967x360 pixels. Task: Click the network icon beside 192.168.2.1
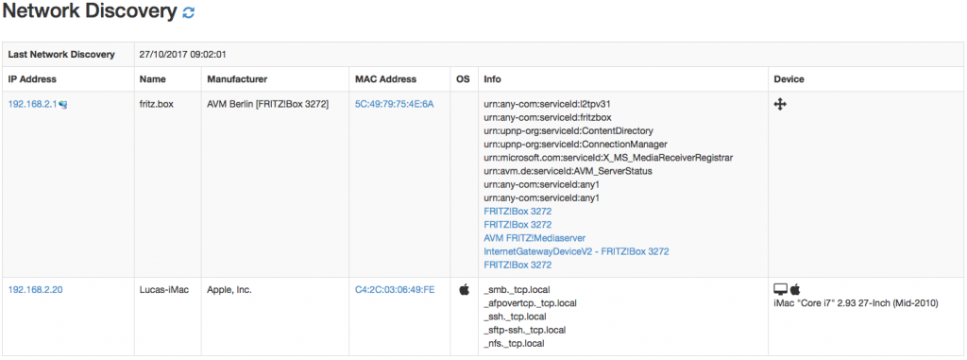63,105
